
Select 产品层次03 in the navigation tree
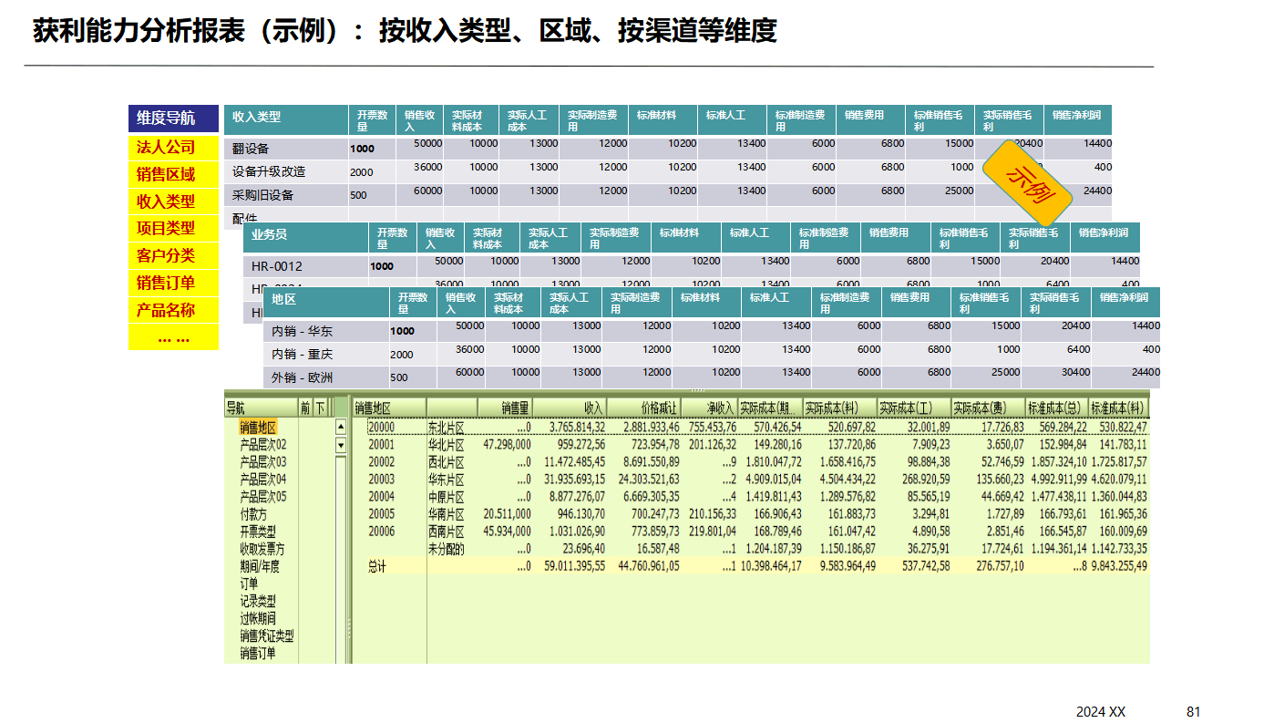click(263, 462)
